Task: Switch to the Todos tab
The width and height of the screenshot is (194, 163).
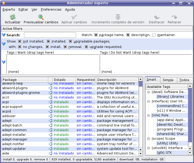Action: click(x=184, y=80)
